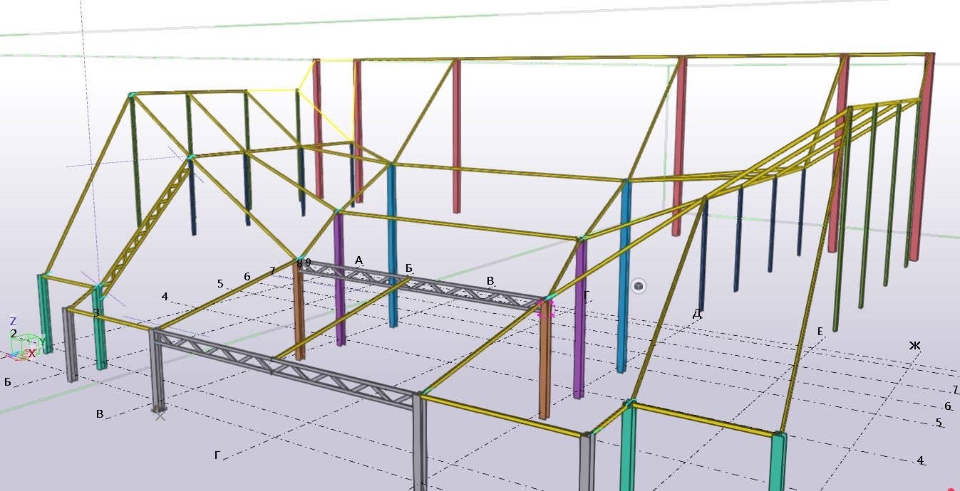Select the gray truss running past labels А Б В
The height and width of the screenshot is (491, 960).
tap(422, 283)
